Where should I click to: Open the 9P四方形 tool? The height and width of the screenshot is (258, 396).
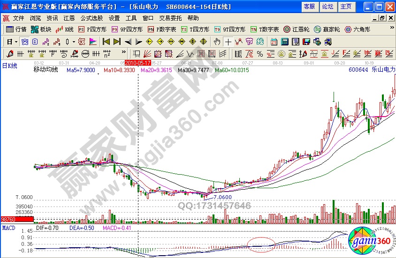[127, 29]
